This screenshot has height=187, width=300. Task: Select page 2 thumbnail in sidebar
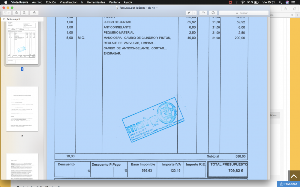22,109
